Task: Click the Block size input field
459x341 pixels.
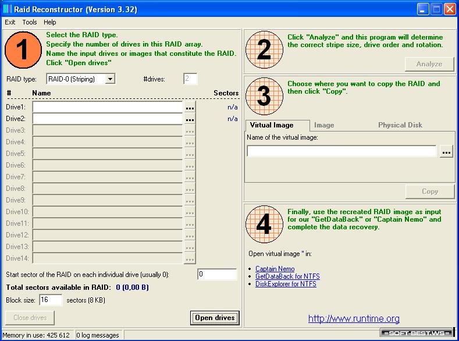Action: pyautogui.click(x=51, y=300)
